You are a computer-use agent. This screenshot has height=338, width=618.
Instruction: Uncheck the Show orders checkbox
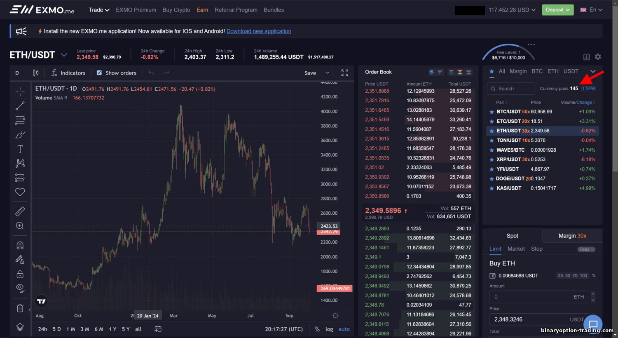99,73
